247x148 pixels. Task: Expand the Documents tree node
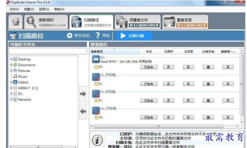(x=11, y=65)
